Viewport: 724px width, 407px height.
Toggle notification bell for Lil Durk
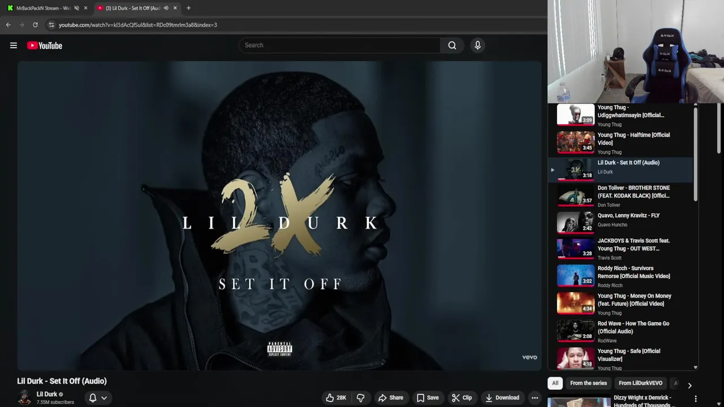98,397
